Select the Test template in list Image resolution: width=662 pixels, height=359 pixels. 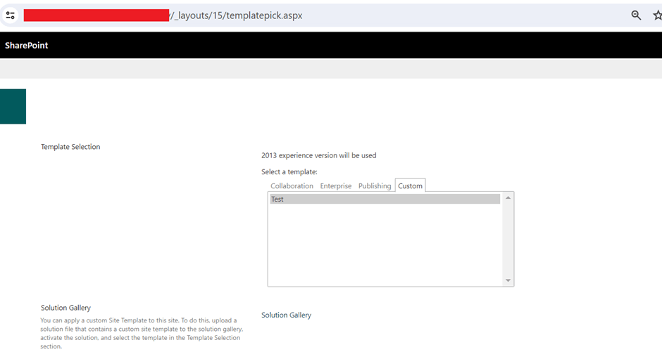(x=385, y=199)
